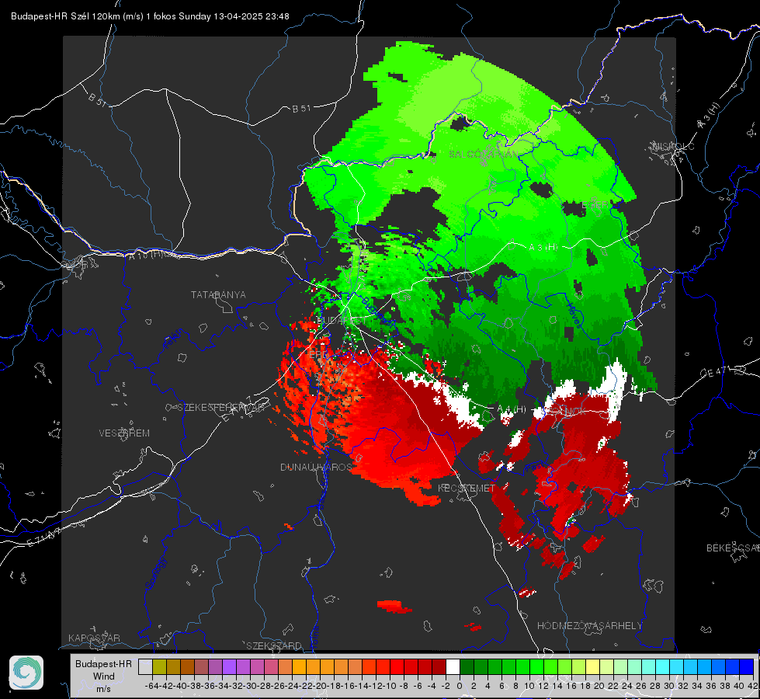
Task: Click the '-64' legend value
Action: [152, 686]
